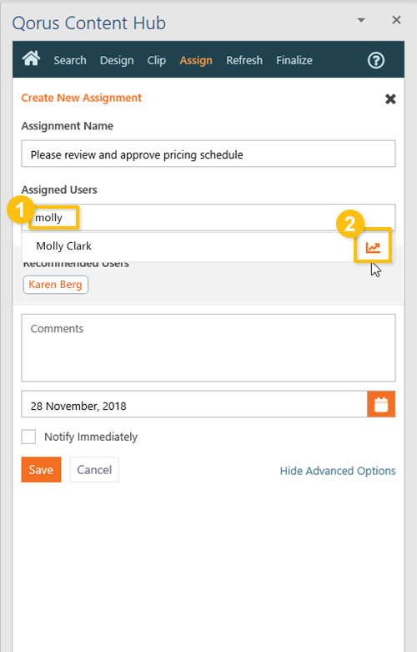Image resolution: width=417 pixels, height=652 pixels.
Task: Click into the Comments text box
Action: click(x=208, y=347)
